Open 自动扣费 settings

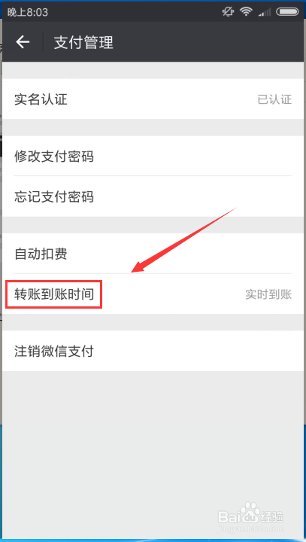pyautogui.click(x=153, y=254)
